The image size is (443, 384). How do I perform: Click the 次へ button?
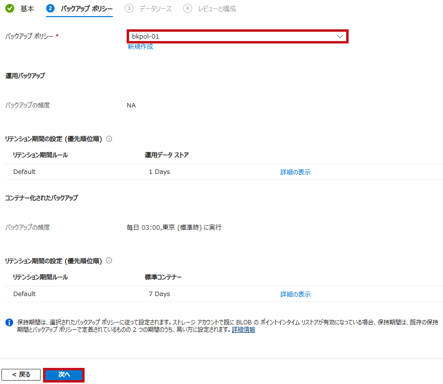(x=64, y=375)
